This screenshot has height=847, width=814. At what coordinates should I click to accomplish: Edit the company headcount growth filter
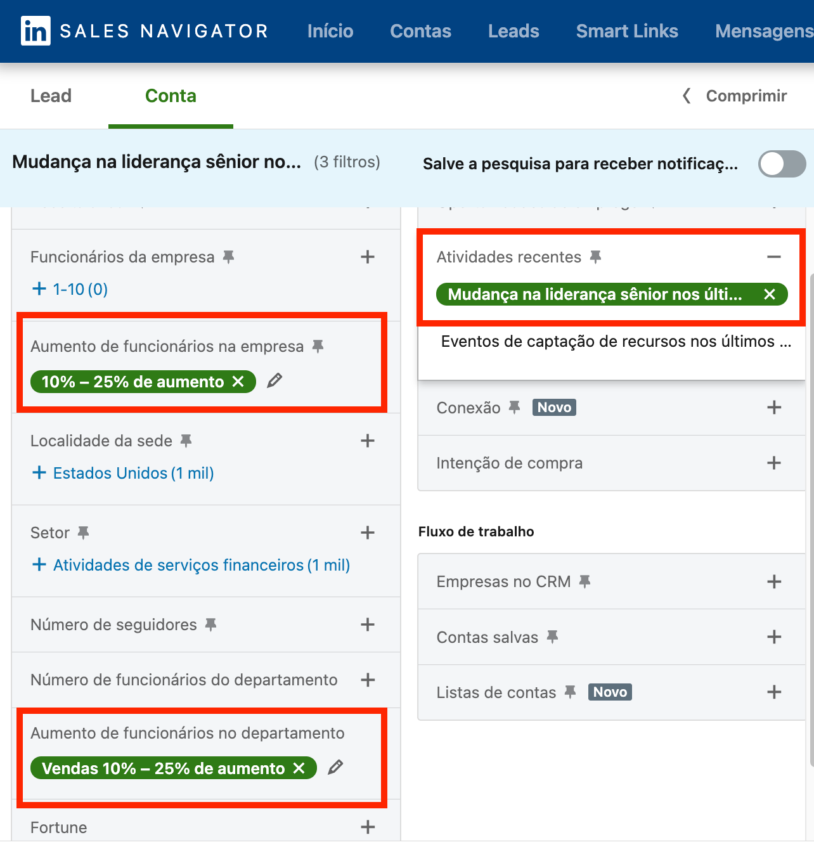(275, 380)
